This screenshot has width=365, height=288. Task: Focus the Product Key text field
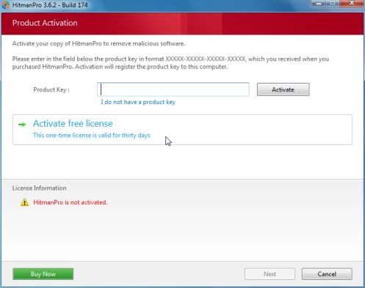coord(173,89)
